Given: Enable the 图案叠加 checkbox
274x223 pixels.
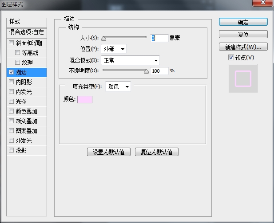Looking at the screenshot, I should [12, 131].
